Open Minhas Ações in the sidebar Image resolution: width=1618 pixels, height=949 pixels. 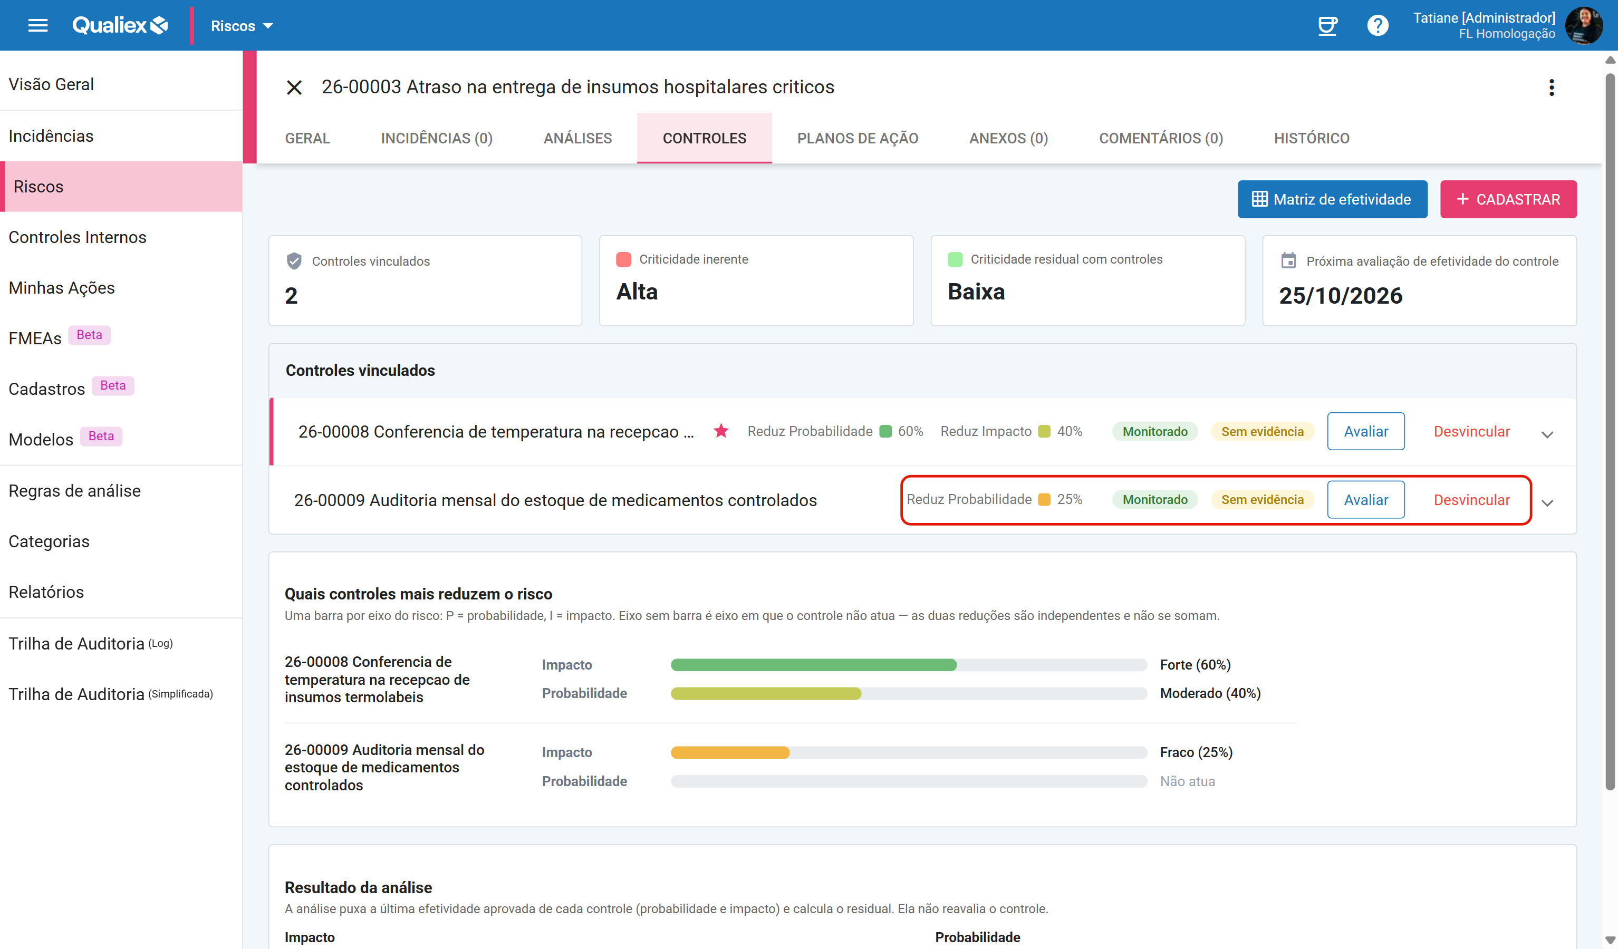pos(121,288)
